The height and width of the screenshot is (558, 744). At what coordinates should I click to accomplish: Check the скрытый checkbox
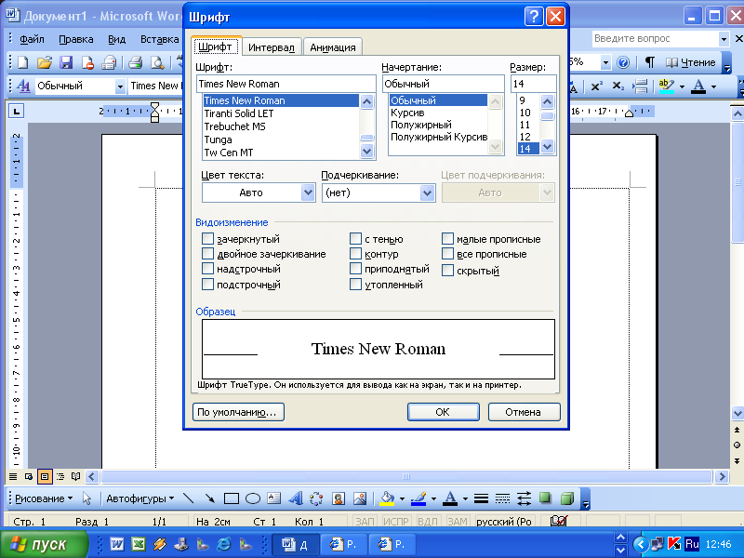click(447, 271)
